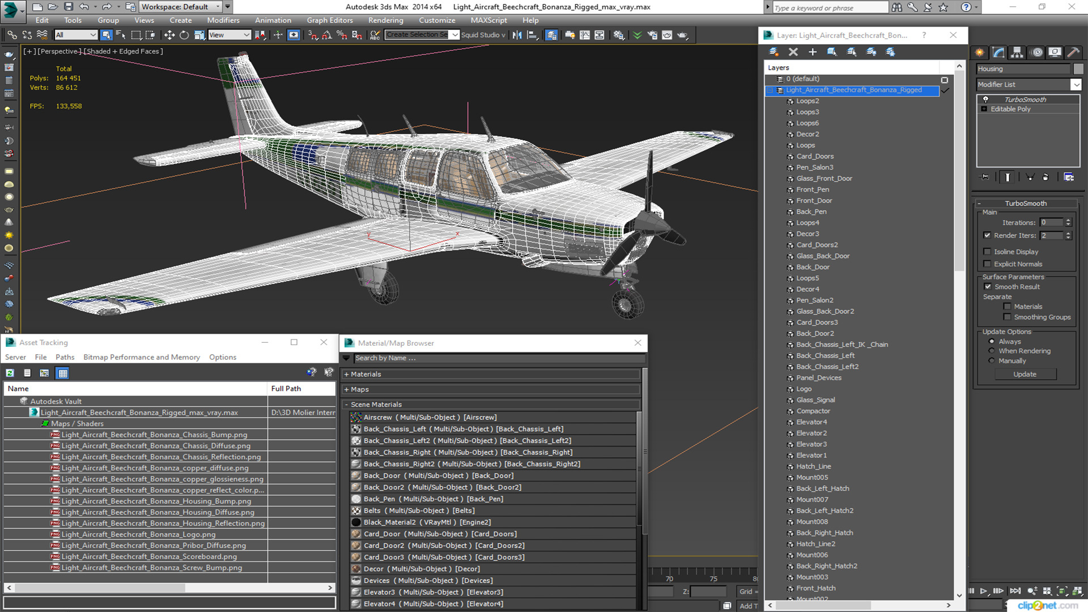
Task: Open Create Selection Set dropdown
Action: [454, 35]
